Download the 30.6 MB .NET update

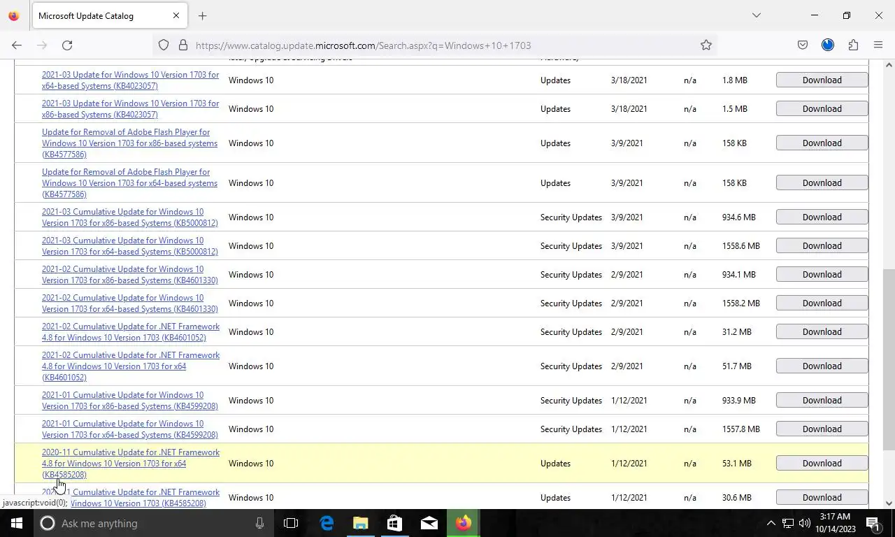[822, 497]
